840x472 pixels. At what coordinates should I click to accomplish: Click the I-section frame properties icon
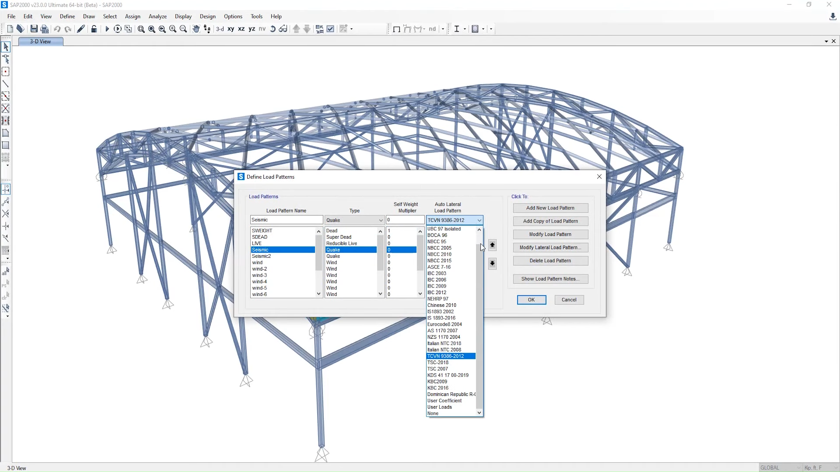coord(457,29)
